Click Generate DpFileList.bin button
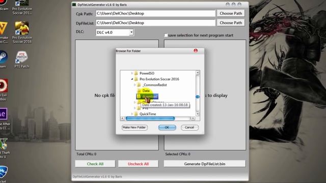The height and width of the screenshot is (183, 326). pos(205,164)
